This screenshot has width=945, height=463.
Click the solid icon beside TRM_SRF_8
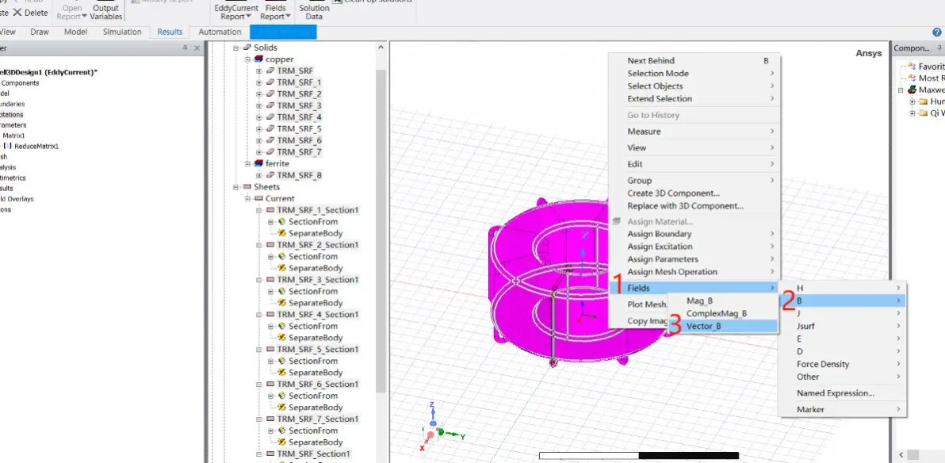pyautogui.click(x=270, y=175)
